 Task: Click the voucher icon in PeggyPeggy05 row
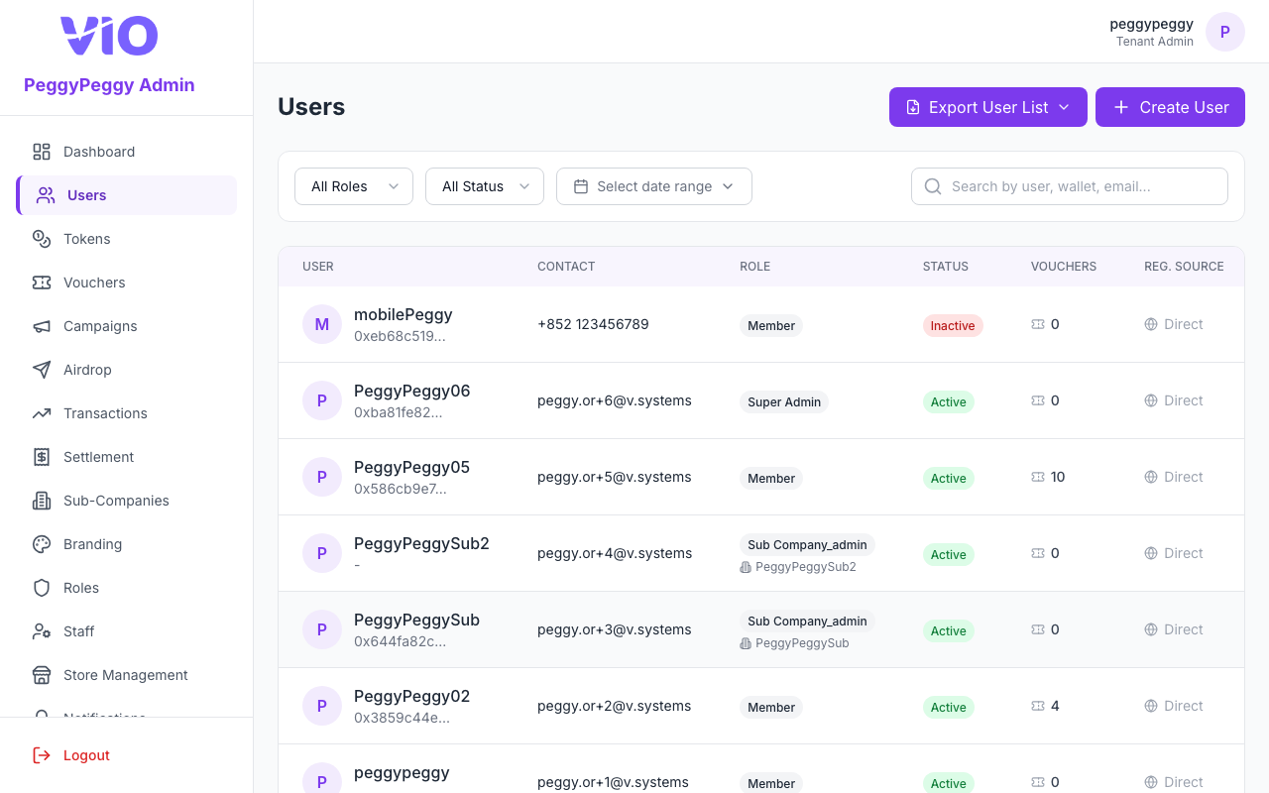tap(1038, 477)
